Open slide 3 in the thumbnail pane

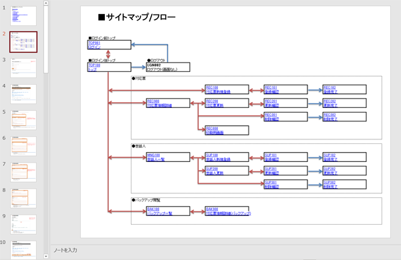coord(23,68)
